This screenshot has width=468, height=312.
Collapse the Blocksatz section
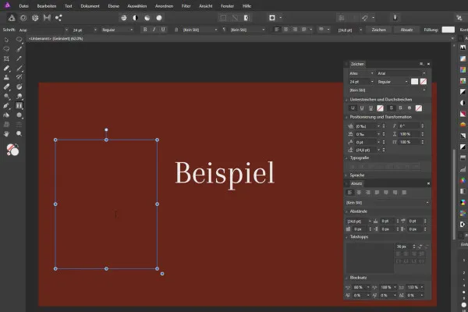(x=346, y=278)
